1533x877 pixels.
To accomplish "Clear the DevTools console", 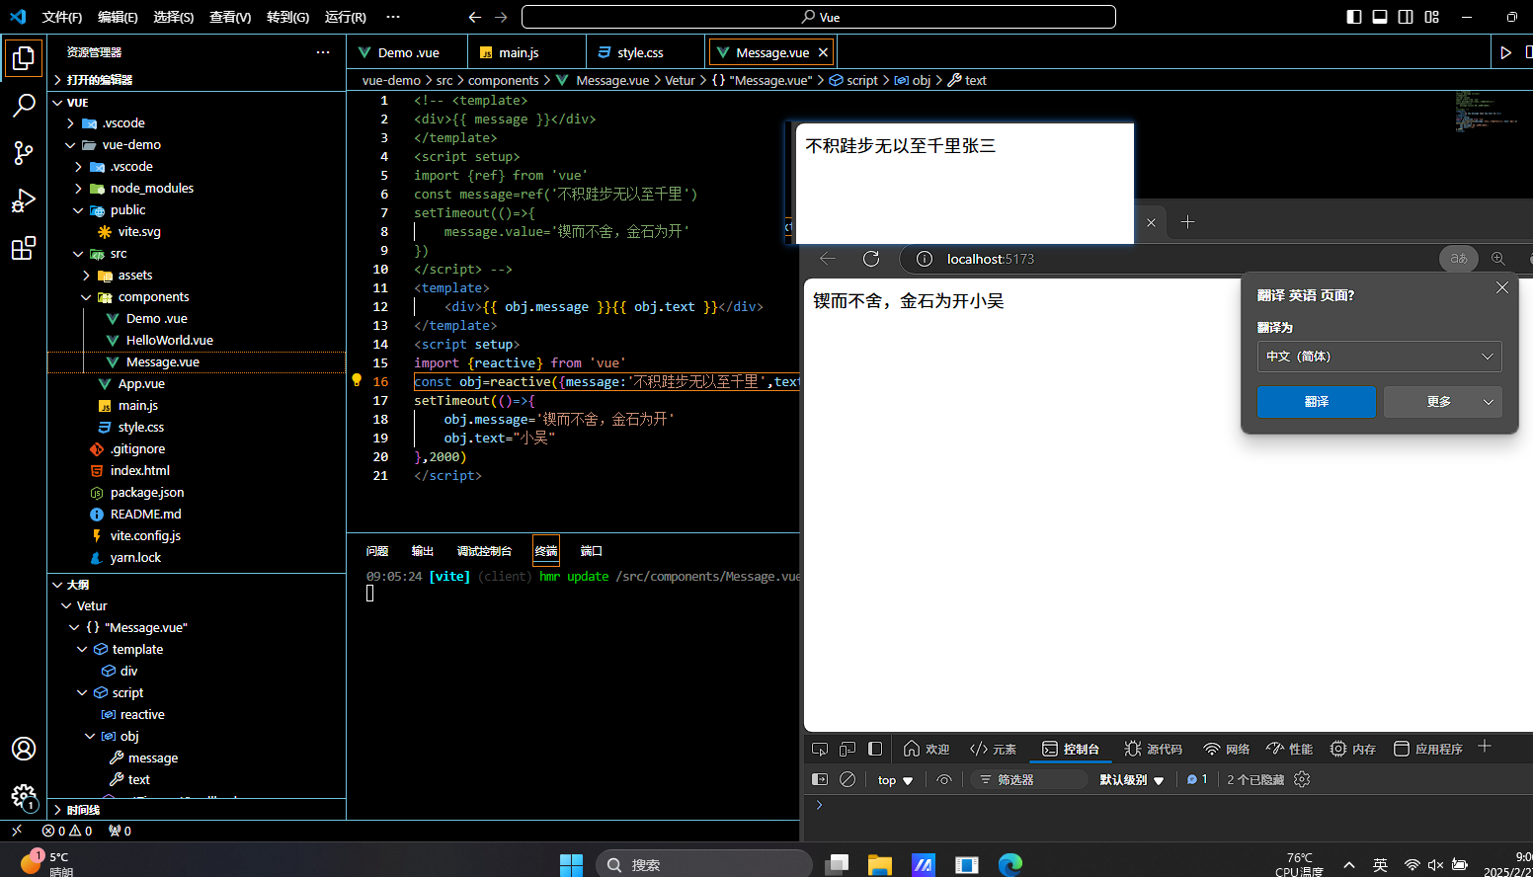I will (x=847, y=779).
